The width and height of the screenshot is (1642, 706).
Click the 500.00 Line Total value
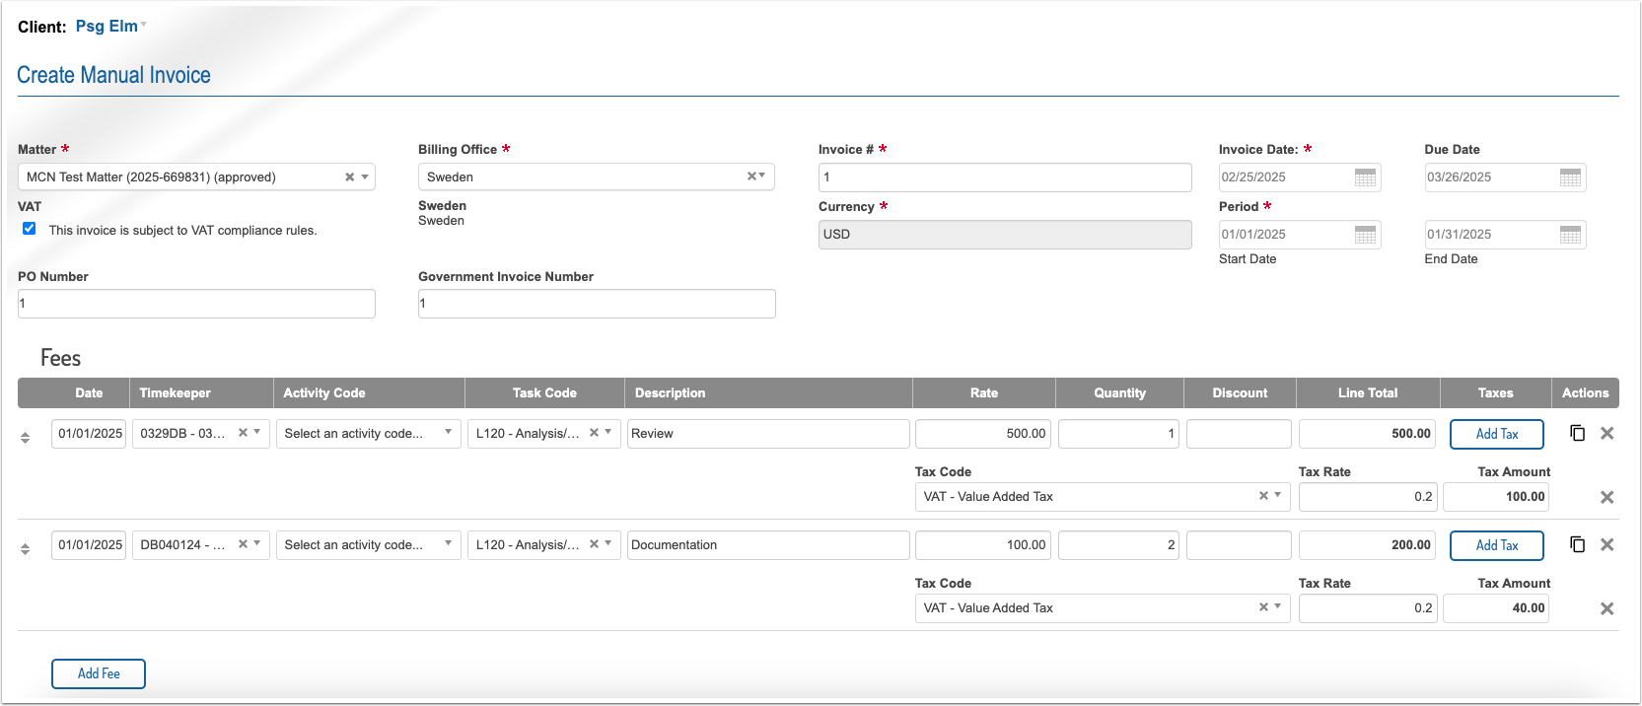pos(1368,434)
